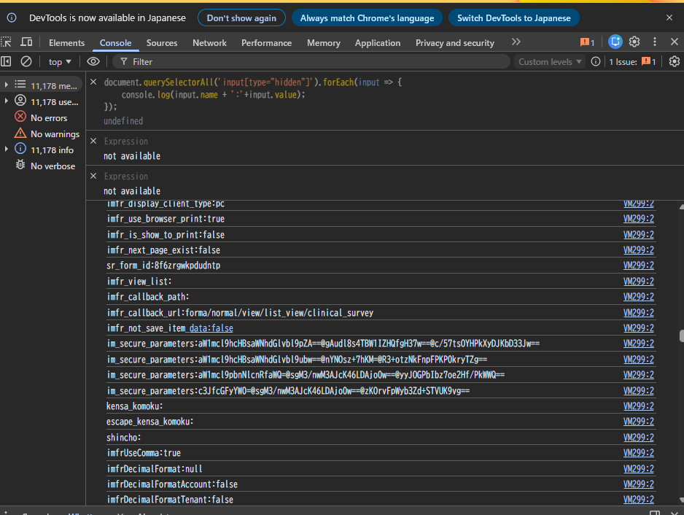Filter the console by 'No errors'
This screenshot has width=684, height=515.
coord(49,118)
